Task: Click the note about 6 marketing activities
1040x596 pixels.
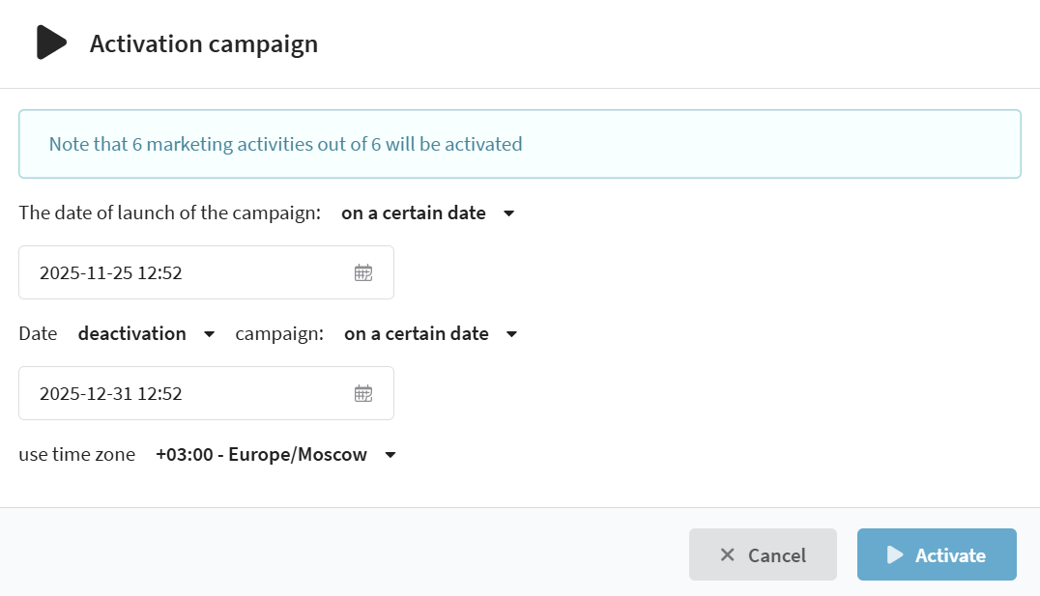Action: (285, 145)
